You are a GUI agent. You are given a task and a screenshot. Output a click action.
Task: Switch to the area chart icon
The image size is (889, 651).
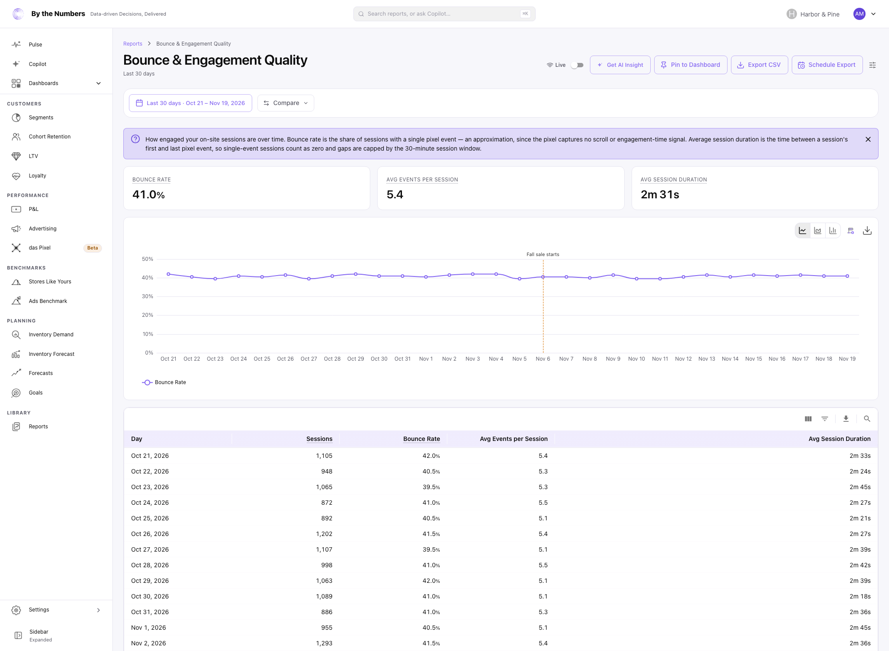(818, 230)
